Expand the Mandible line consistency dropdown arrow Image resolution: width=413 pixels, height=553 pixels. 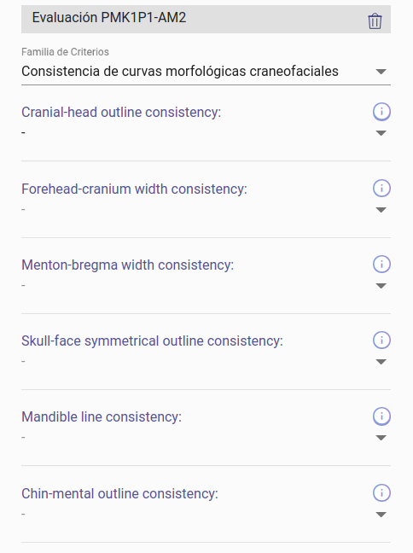(x=381, y=438)
